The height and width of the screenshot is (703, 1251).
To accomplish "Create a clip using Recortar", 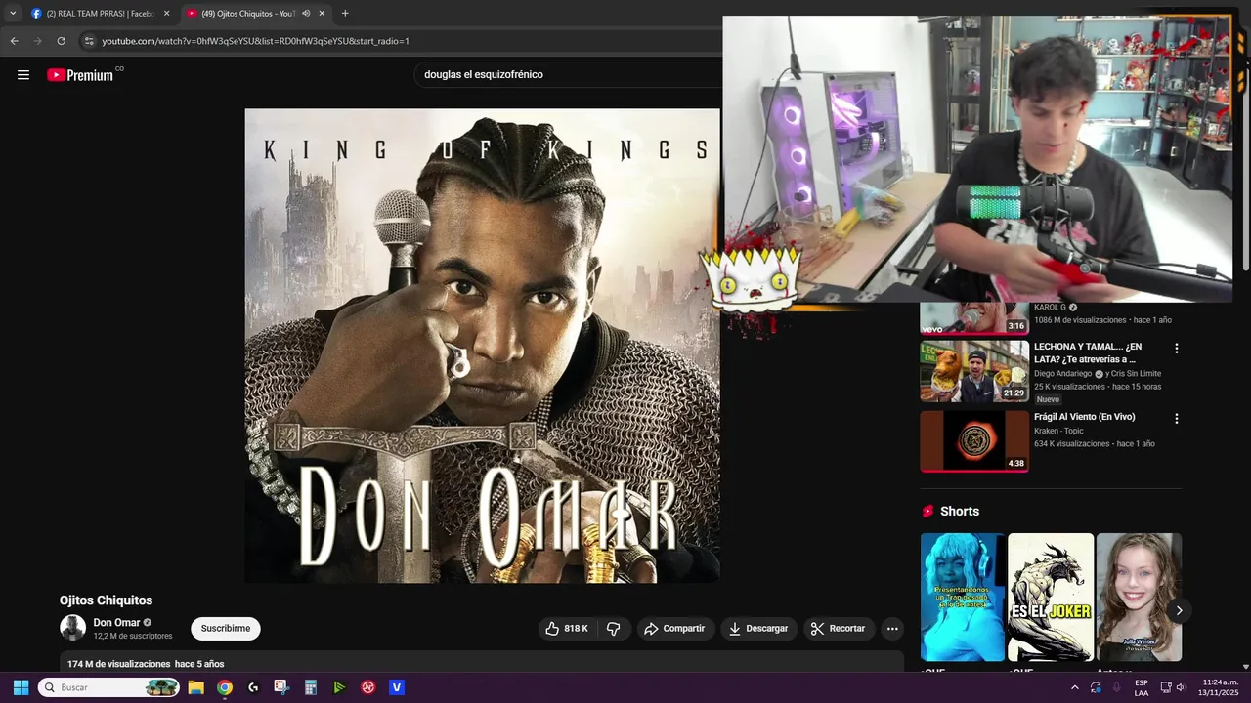I will coord(839,629).
